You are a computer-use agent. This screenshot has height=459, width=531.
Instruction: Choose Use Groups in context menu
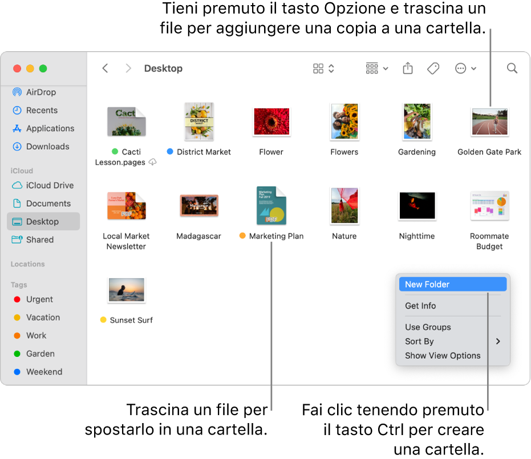tap(453, 327)
